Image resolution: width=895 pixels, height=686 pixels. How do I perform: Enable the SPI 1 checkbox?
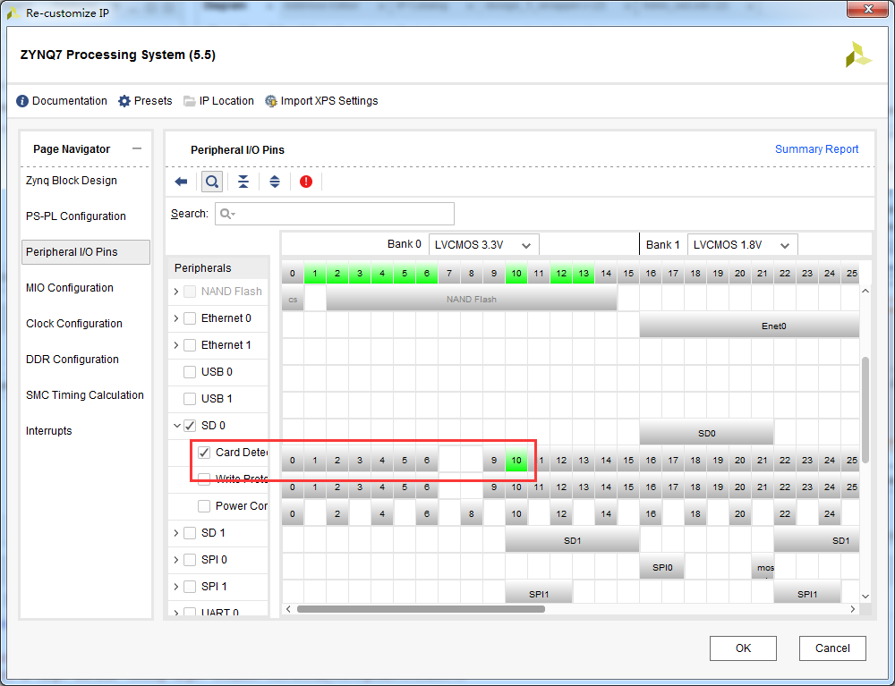tap(190, 586)
